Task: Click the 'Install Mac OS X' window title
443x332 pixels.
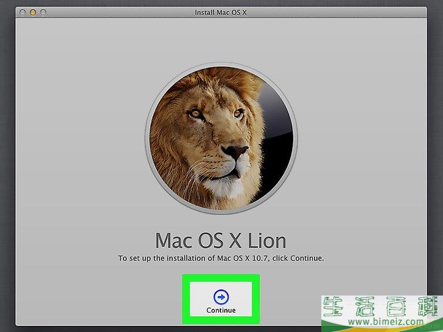Action: 221,12
